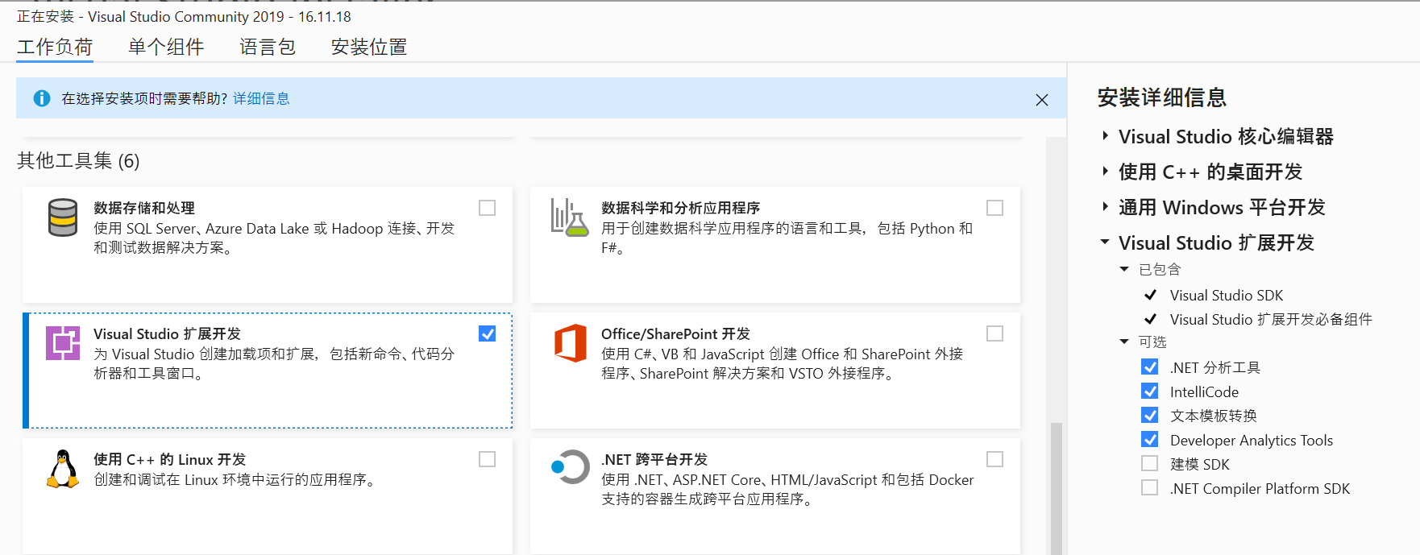The height and width of the screenshot is (555, 1420).
Task: Enable the .NET Compiler Platform SDK option
Action: [1150, 488]
